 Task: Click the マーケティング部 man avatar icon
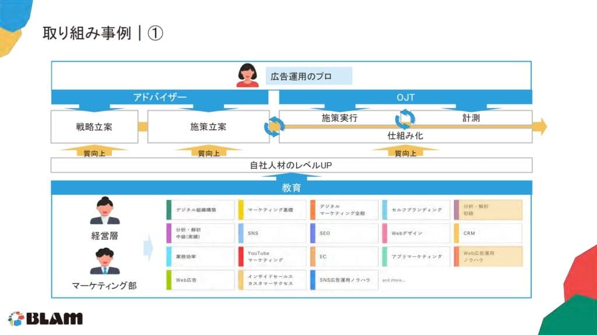click(105, 261)
